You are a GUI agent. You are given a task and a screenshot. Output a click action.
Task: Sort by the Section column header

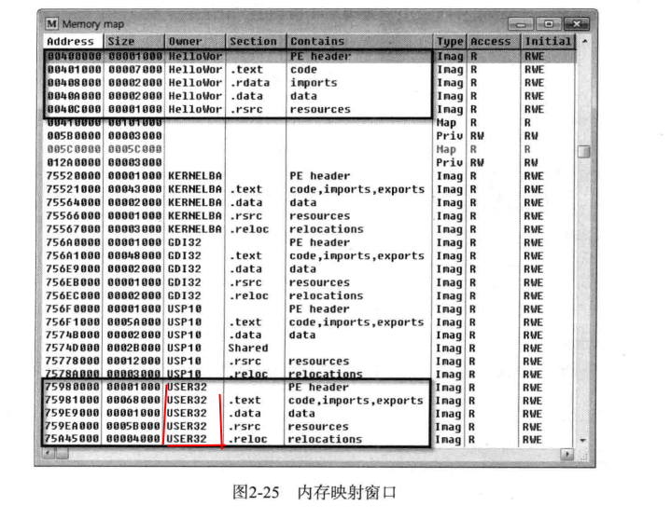[257, 41]
